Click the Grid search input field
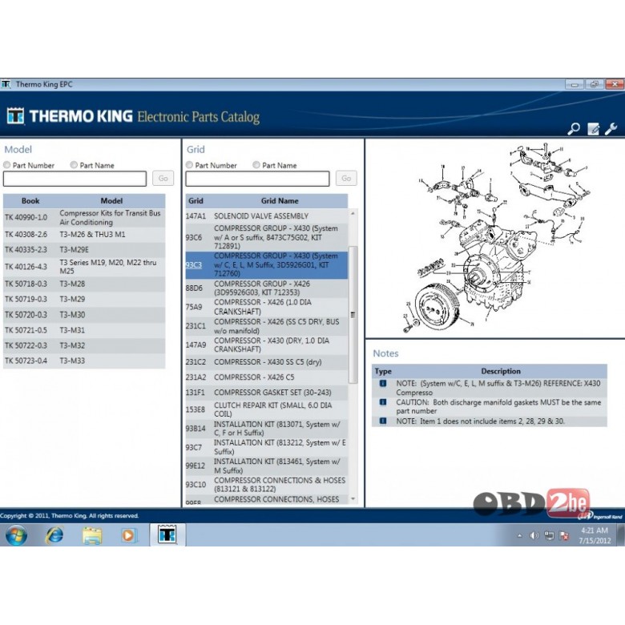625x625 pixels. pos(257,179)
